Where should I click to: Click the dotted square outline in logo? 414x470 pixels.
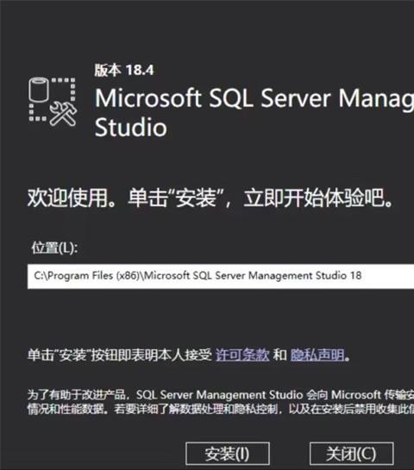click(x=52, y=99)
